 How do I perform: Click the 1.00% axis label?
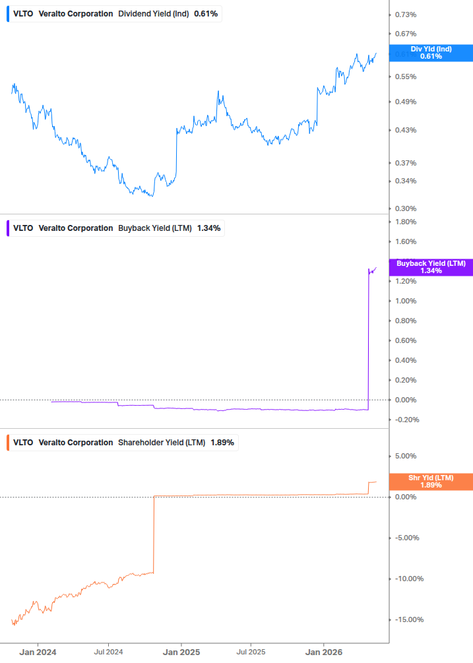tap(406, 301)
